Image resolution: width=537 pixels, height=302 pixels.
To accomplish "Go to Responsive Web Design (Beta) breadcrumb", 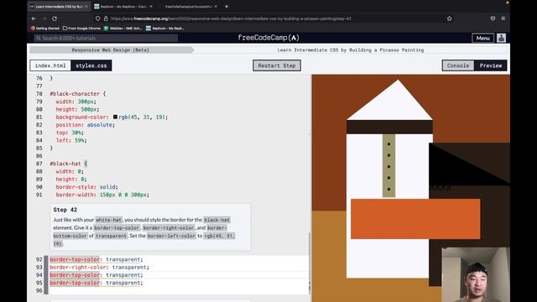I will click(110, 50).
